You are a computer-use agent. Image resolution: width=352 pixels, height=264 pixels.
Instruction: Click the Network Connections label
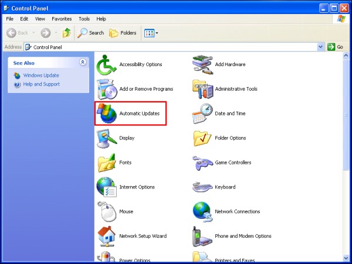238,211
